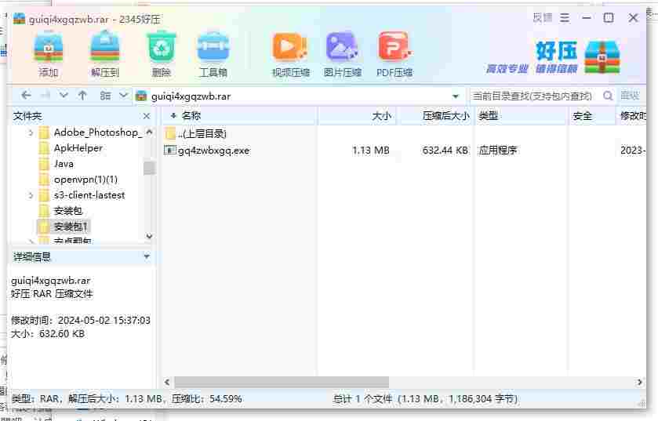Viewport: 658px width, 421px height.
Task: Open the view mode dropdown arrow
Action: 123,95
